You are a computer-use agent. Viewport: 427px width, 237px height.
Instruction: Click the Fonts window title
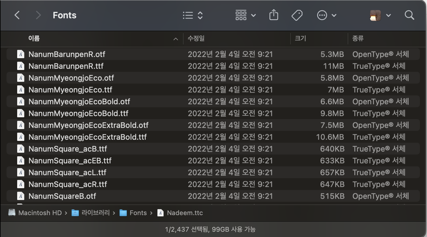65,15
